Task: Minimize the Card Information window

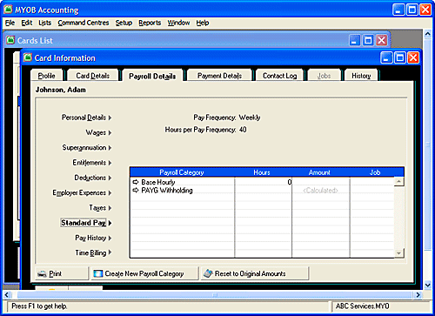Action: (x=386, y=58)
